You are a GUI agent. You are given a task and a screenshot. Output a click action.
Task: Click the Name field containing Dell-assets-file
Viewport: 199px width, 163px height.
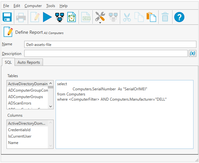[110, 44]
